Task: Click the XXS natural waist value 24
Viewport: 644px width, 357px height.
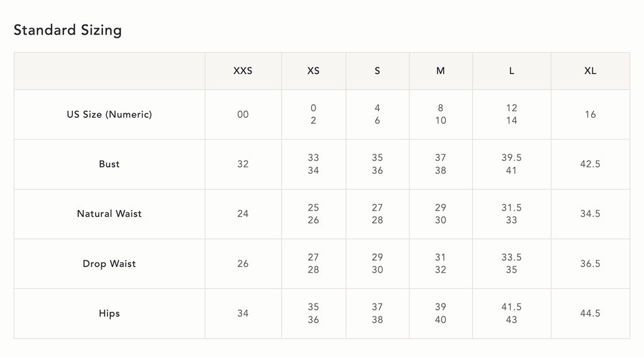Action: 243,214
